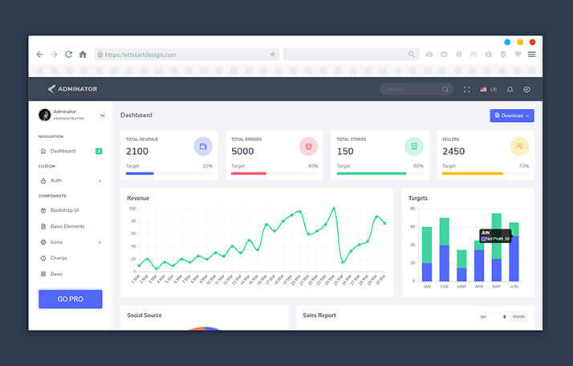Viewport: 573px width, 366px height.
Task: Click the Basic Elements document icon
Action: (43, 226)
